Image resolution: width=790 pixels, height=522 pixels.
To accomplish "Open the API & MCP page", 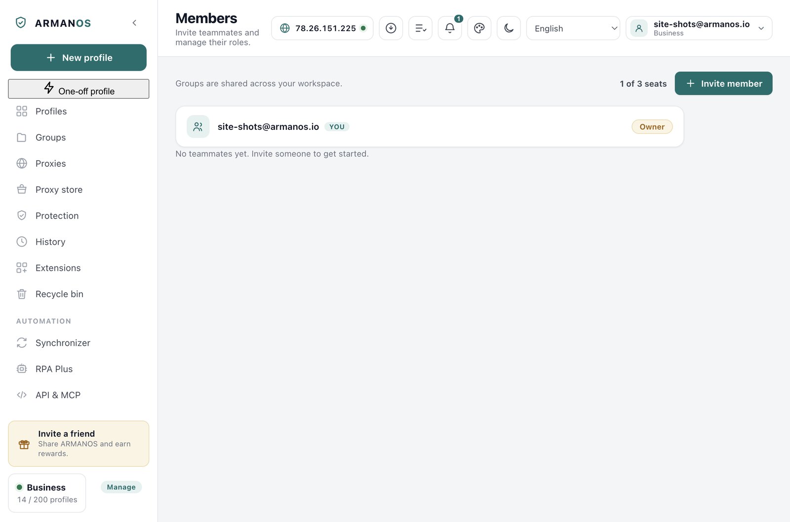I will click(x=79, y=396).
